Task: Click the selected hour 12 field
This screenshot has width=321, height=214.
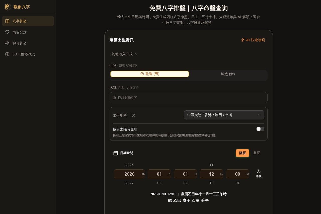Action: pyautogui.click(x=211, y=174)
